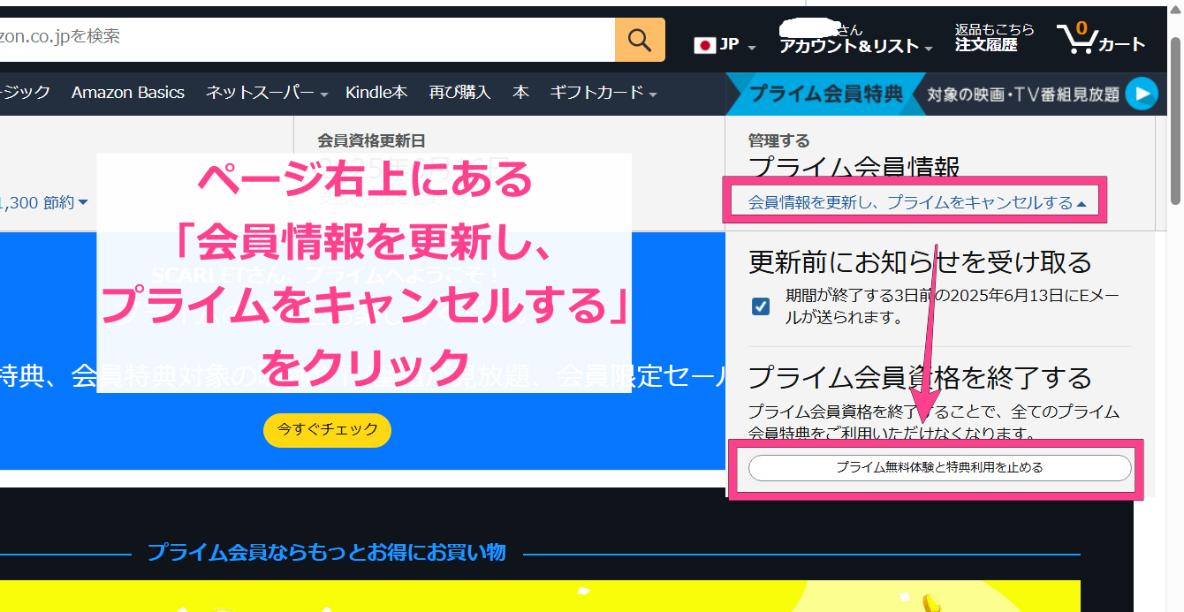Viewport: 1184px width, 612px height.
Task: Click the プライム会員情報 heading text
Action: [854, 166]
